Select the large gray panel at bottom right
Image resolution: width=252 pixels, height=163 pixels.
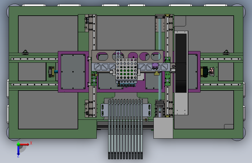[210, 110]
